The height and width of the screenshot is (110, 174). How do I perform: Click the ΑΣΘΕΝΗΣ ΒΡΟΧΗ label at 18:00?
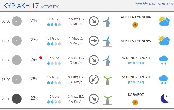(136, 77)
